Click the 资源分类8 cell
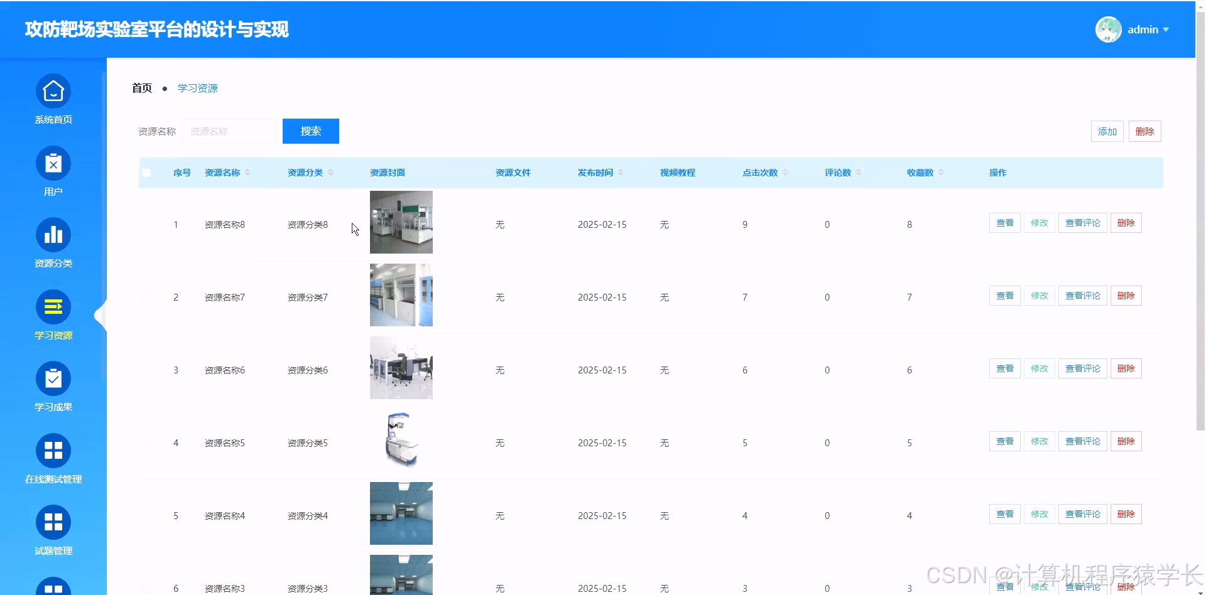 click(308, 225)
